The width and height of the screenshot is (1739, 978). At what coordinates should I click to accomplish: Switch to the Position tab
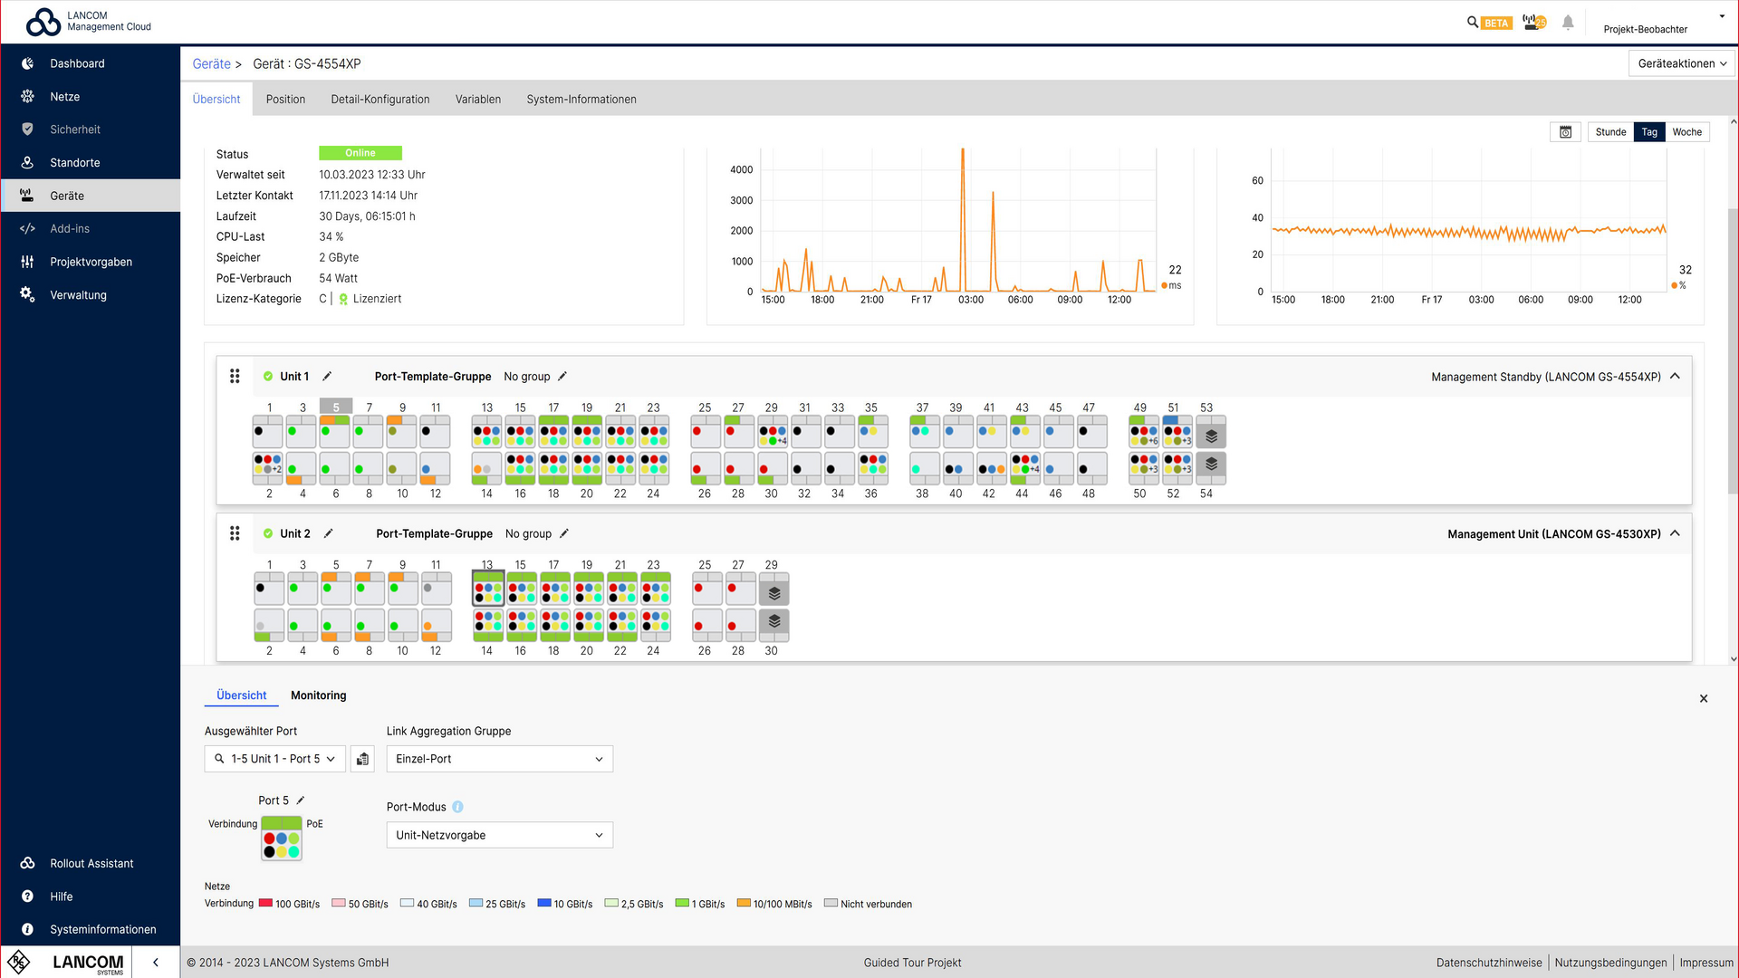tap(285, 99)
